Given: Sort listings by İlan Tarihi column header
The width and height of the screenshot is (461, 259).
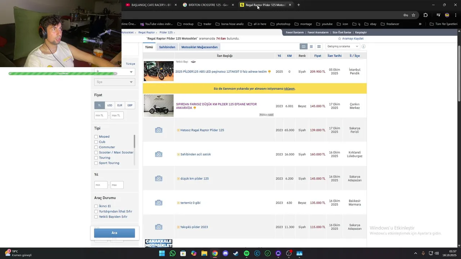Looking at the screenshot, I should coord(335,56).
